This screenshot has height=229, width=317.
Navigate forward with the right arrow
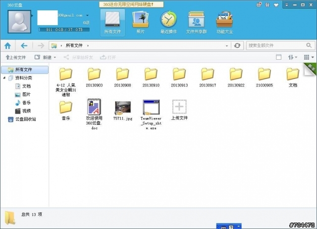point(41,46)
